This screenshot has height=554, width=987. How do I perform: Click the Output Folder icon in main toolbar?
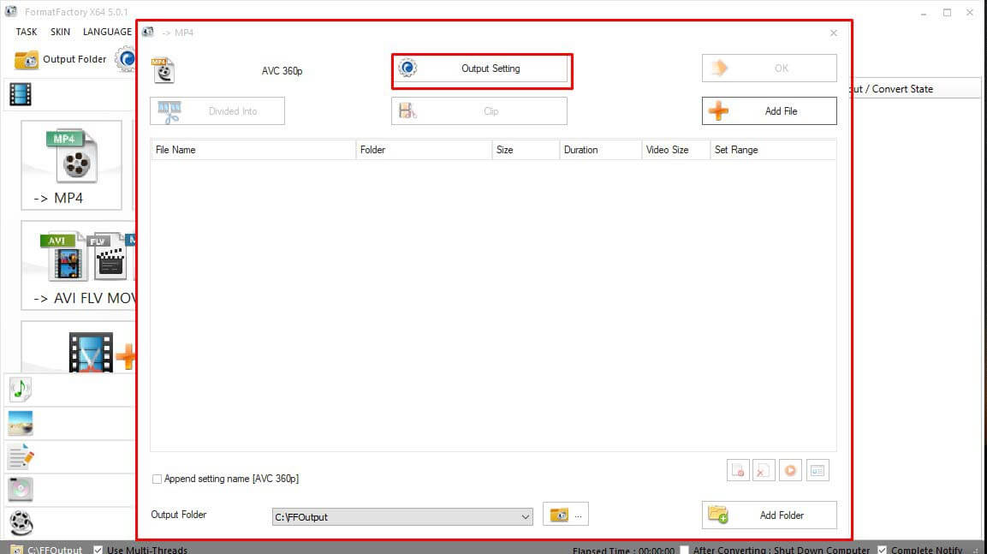tap(27, 60)
